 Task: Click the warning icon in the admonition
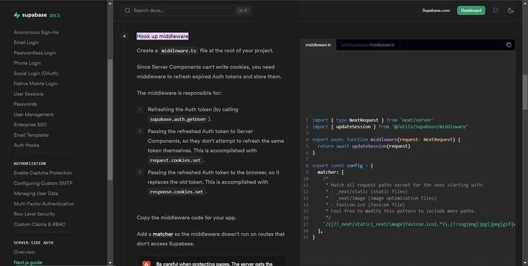(x=146, y=263)
